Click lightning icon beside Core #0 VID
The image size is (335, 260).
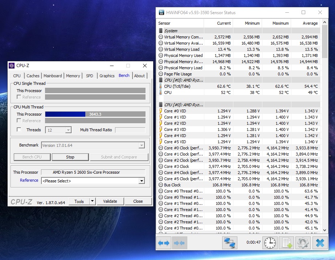tap(161, 111)
